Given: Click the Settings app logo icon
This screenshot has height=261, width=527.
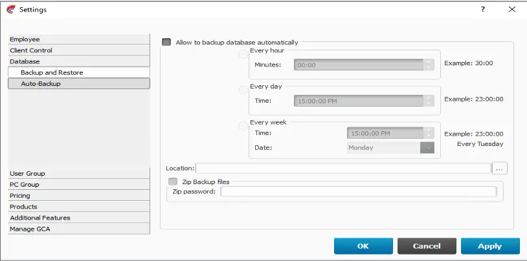Looking at the screenshot, I should click(x=11, y=10).
